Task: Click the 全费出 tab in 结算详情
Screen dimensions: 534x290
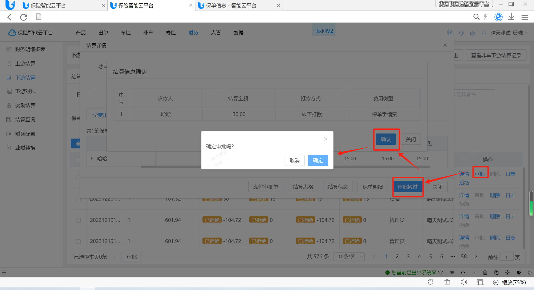Action: point(100,115)
